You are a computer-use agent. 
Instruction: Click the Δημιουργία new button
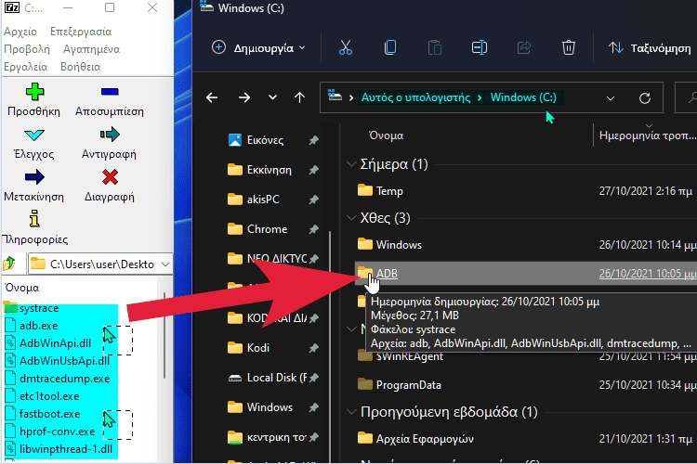[253, 47]
